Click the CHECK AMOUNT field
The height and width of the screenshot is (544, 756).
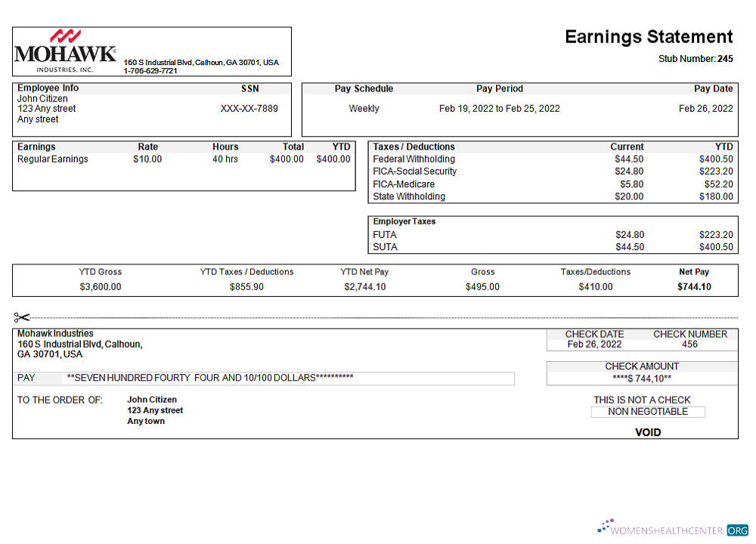[641, 366]
